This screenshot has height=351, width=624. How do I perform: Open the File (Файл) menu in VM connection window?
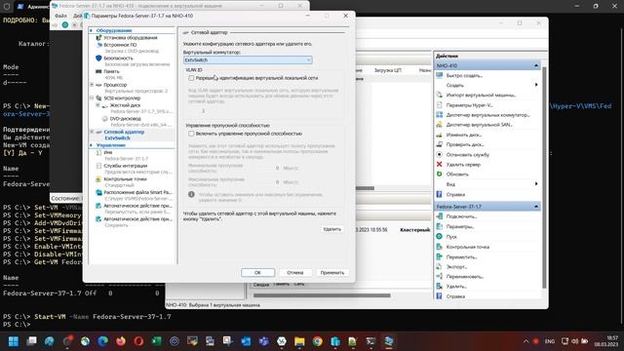(x=60, y=16)
